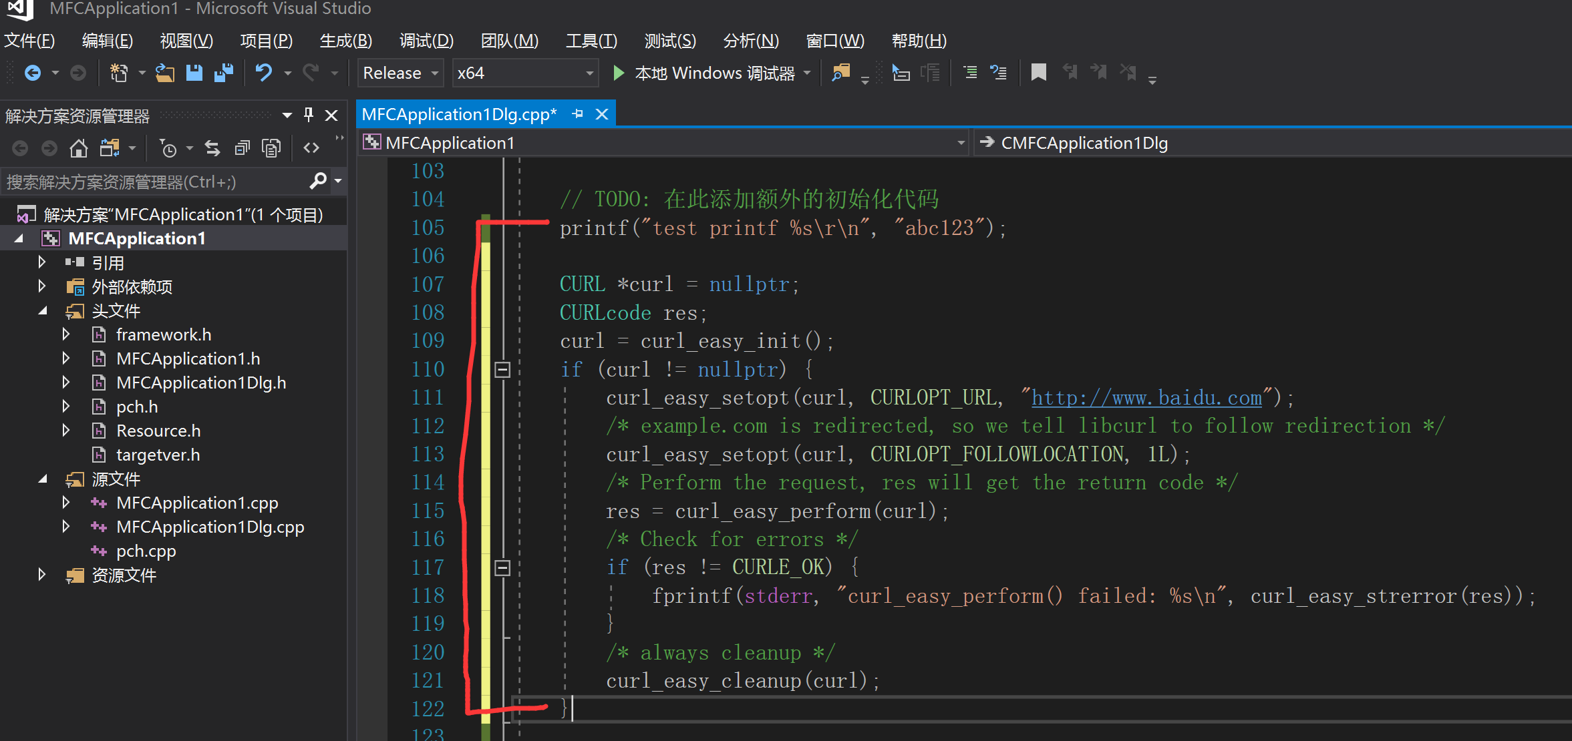1572x741 pixels.
Task: Collapse the if block at line 110
Action: (x=502, y=368)
